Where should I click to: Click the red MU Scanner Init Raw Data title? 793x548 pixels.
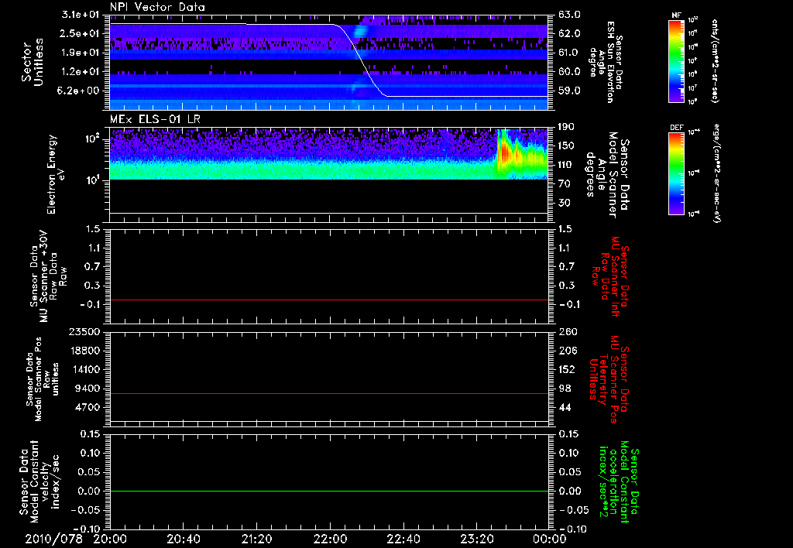[610, 276]
